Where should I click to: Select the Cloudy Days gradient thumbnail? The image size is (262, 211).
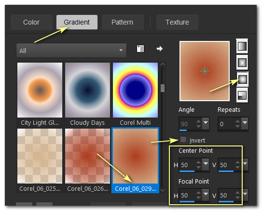(87, 90)
